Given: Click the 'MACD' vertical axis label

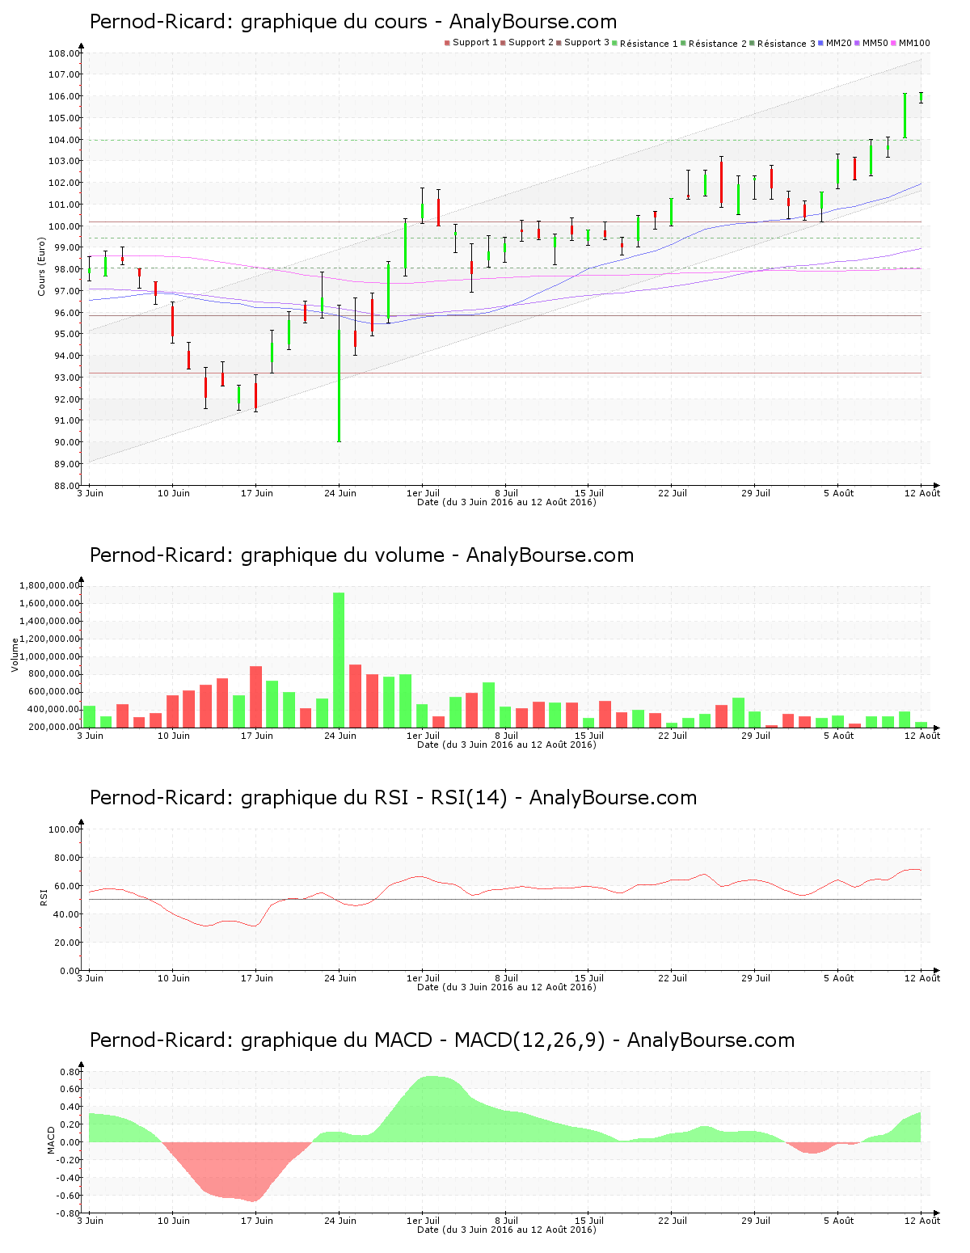Looking at the screenshot, I should pyautogui.click(x=51, y=1141).
